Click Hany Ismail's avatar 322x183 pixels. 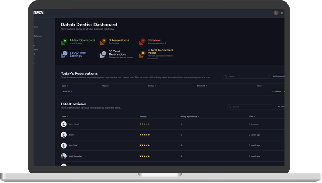pyautogui.click(x=63, y=124)
